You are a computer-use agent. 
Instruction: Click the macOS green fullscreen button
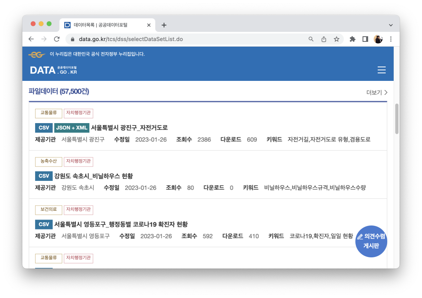(49, 24)
